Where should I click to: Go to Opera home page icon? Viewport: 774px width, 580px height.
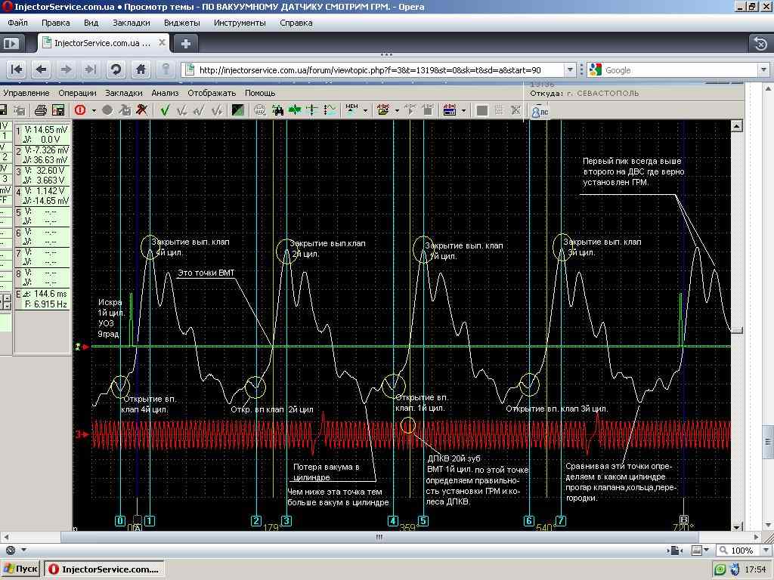coord(141,69)
